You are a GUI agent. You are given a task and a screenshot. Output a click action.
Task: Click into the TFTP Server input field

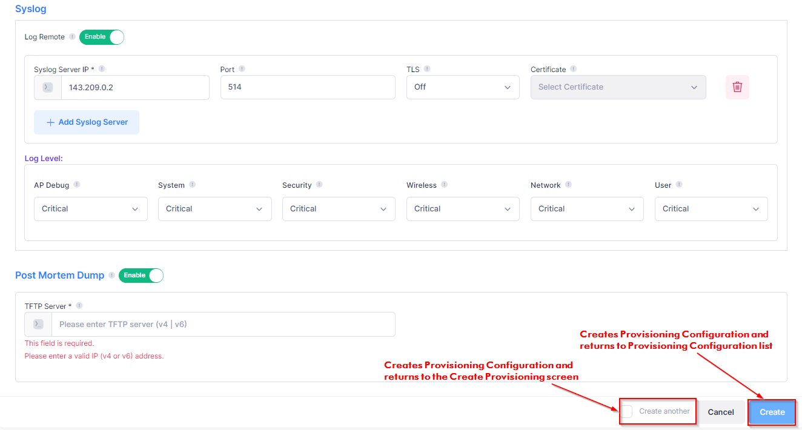[223, 324]
